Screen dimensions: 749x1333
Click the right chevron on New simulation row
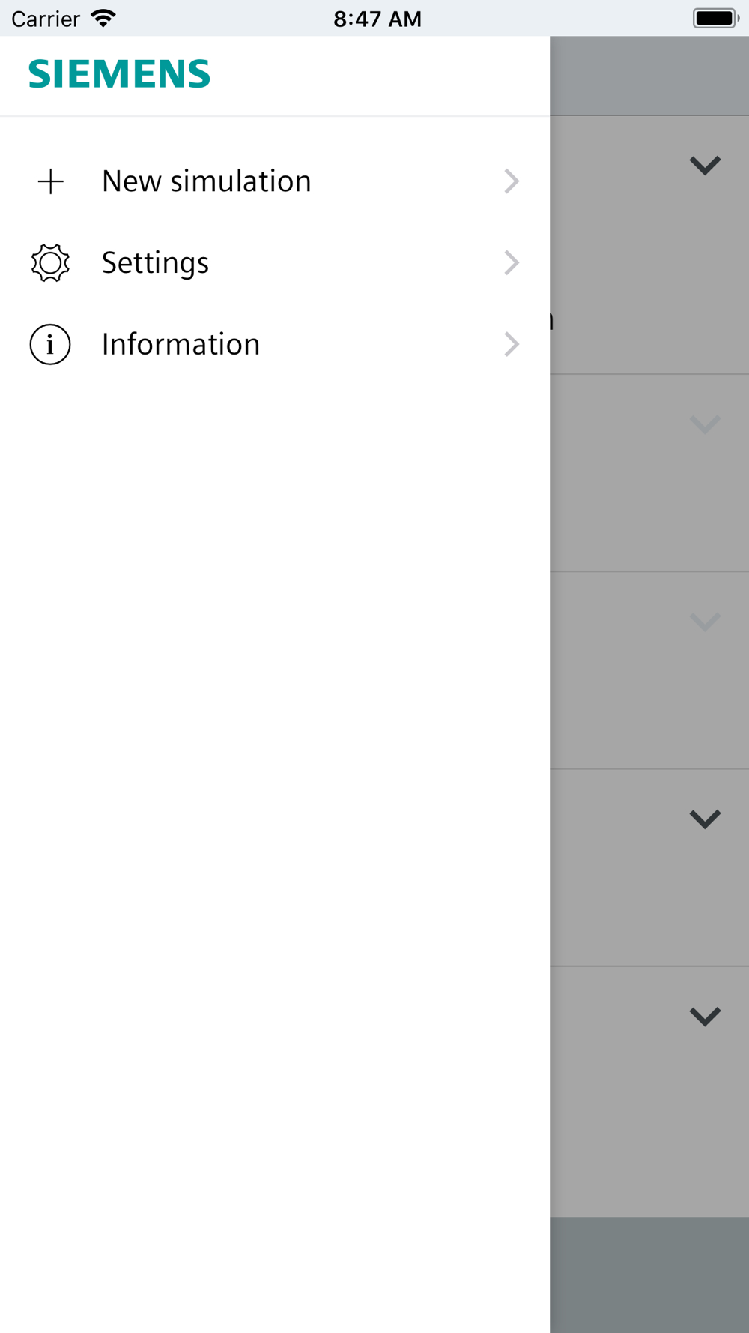(512, 181)
